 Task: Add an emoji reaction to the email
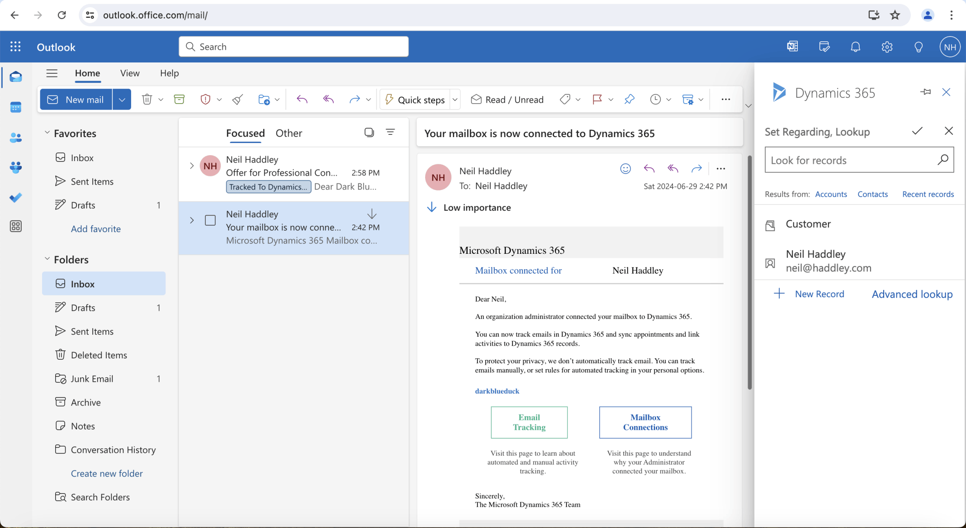pyautogui.click(x=625, y=168)
